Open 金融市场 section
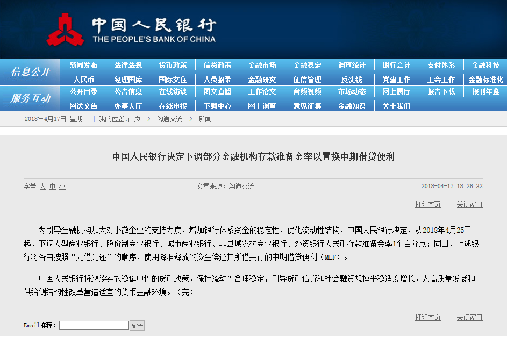This screenshot has width=507, height=337. 262,65
